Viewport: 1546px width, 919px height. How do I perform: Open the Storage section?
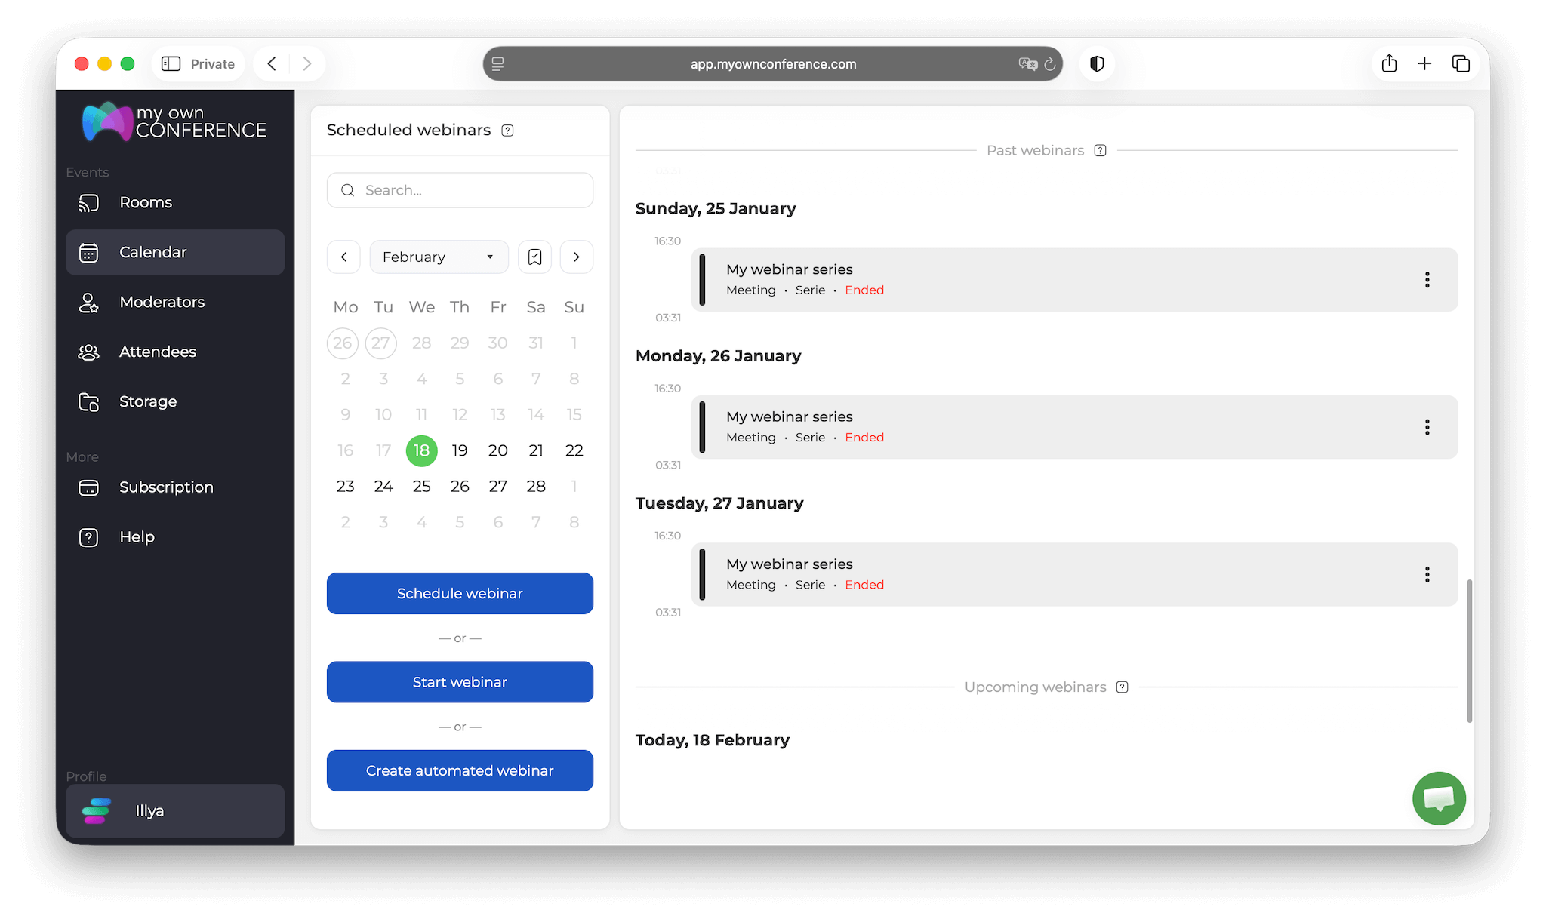[x=147, y=401]
